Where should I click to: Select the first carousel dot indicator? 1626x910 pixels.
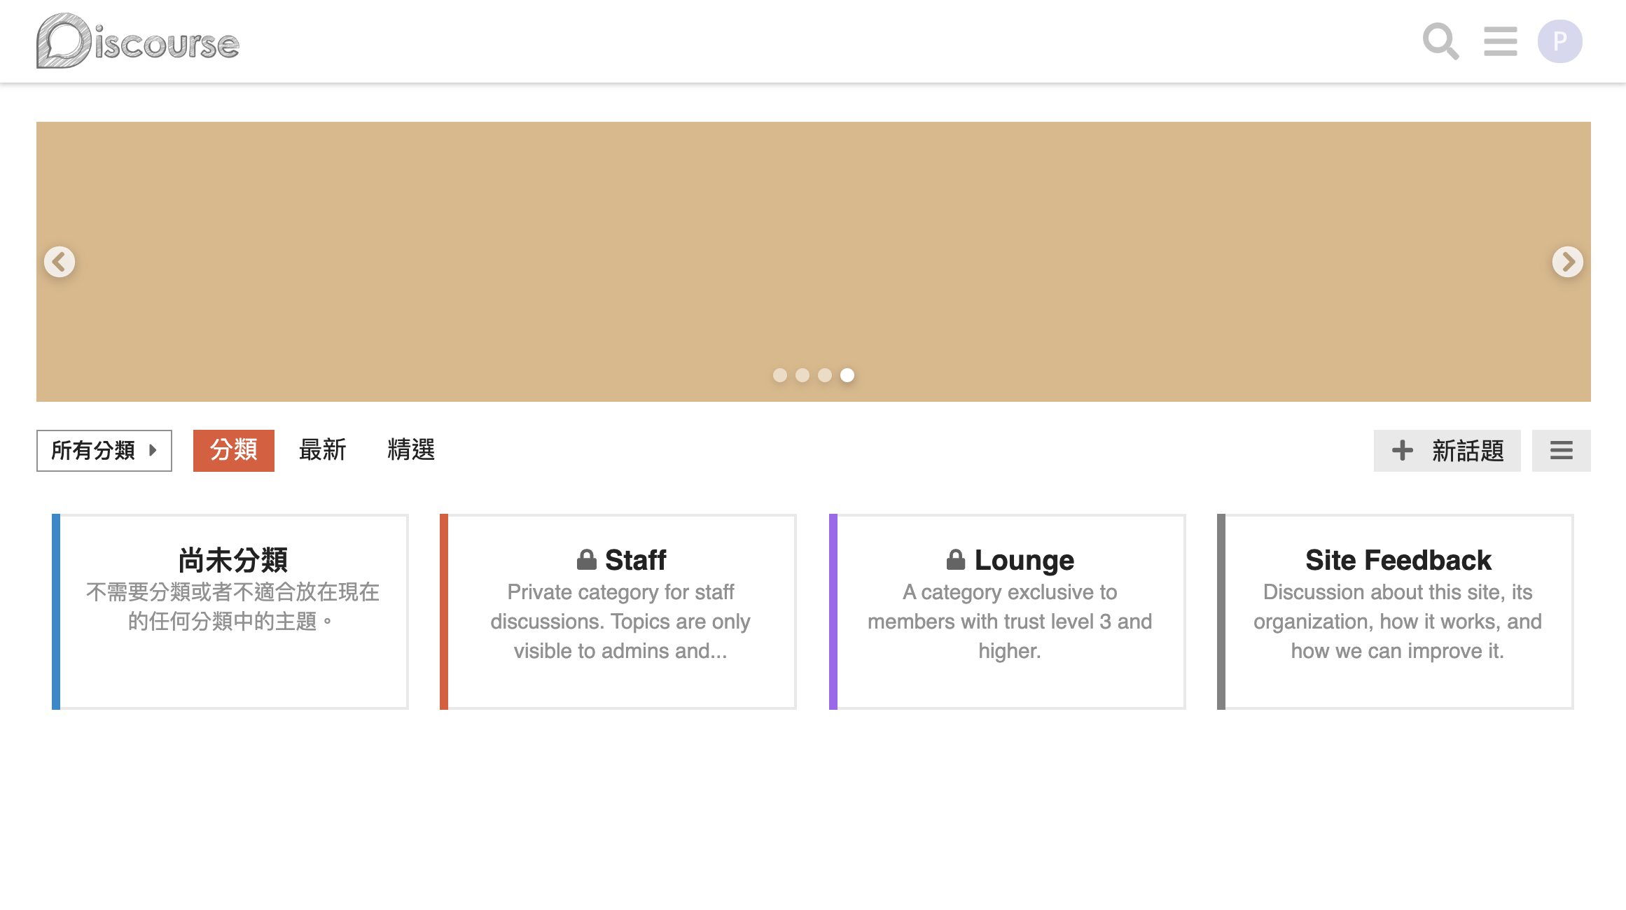[779, 375]
